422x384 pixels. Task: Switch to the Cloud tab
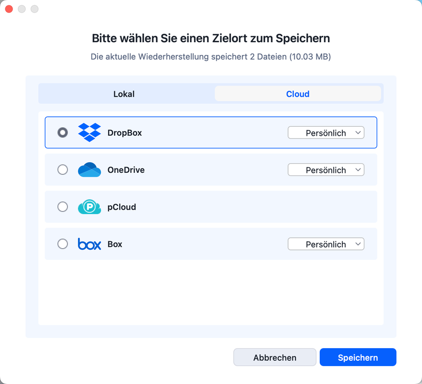pos(298,94)
